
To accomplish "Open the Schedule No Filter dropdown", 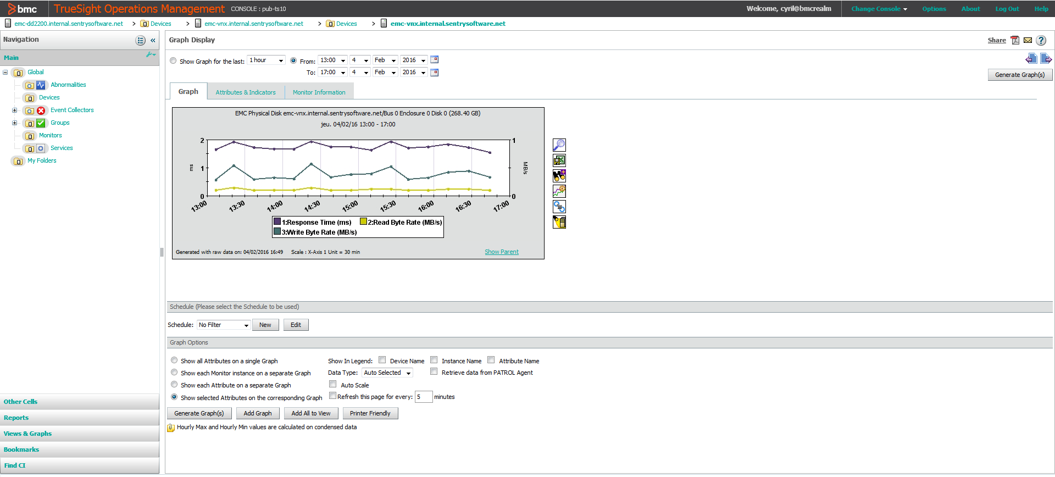I will point(224,325).
